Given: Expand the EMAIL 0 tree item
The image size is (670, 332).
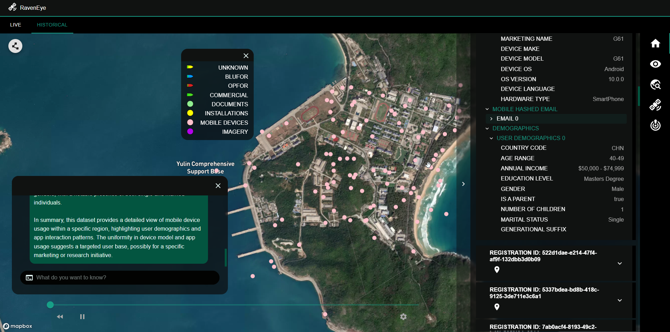Looking at the screenshot, I should coord(491,119).
